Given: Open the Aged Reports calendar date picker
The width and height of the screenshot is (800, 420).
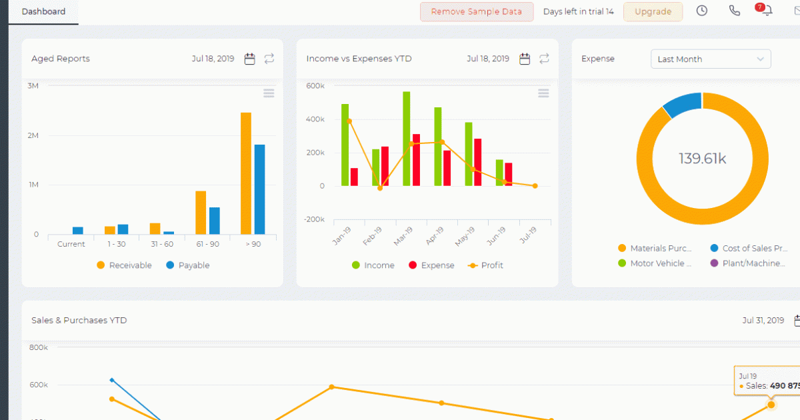Looking at the screenshot, I should [x=250, y=59].
